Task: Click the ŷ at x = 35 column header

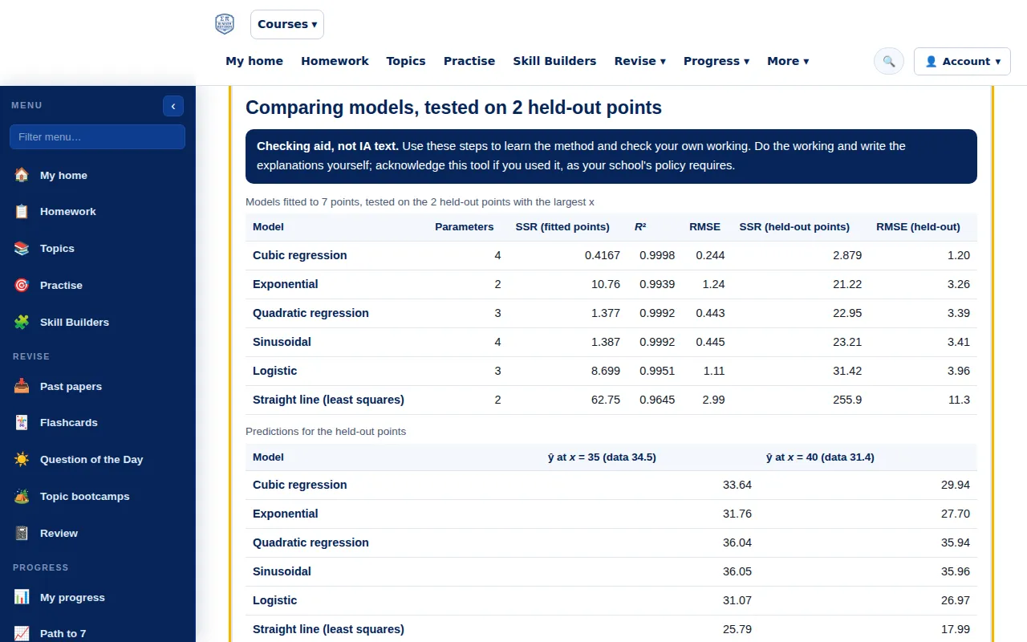Action: click(x=602, y=457)
